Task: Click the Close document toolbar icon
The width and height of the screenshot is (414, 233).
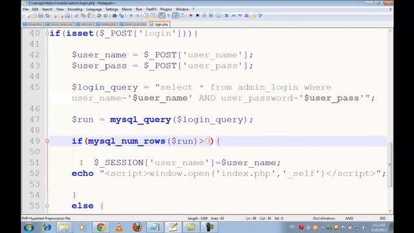Action: click(x=55, y=16)
